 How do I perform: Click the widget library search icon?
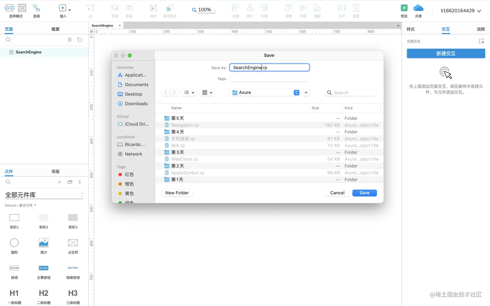coord(8,182)
